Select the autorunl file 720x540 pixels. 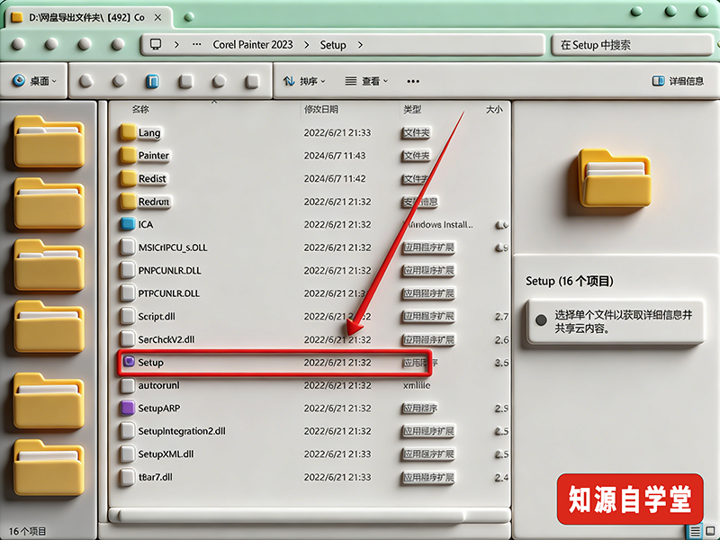[158, 384]
